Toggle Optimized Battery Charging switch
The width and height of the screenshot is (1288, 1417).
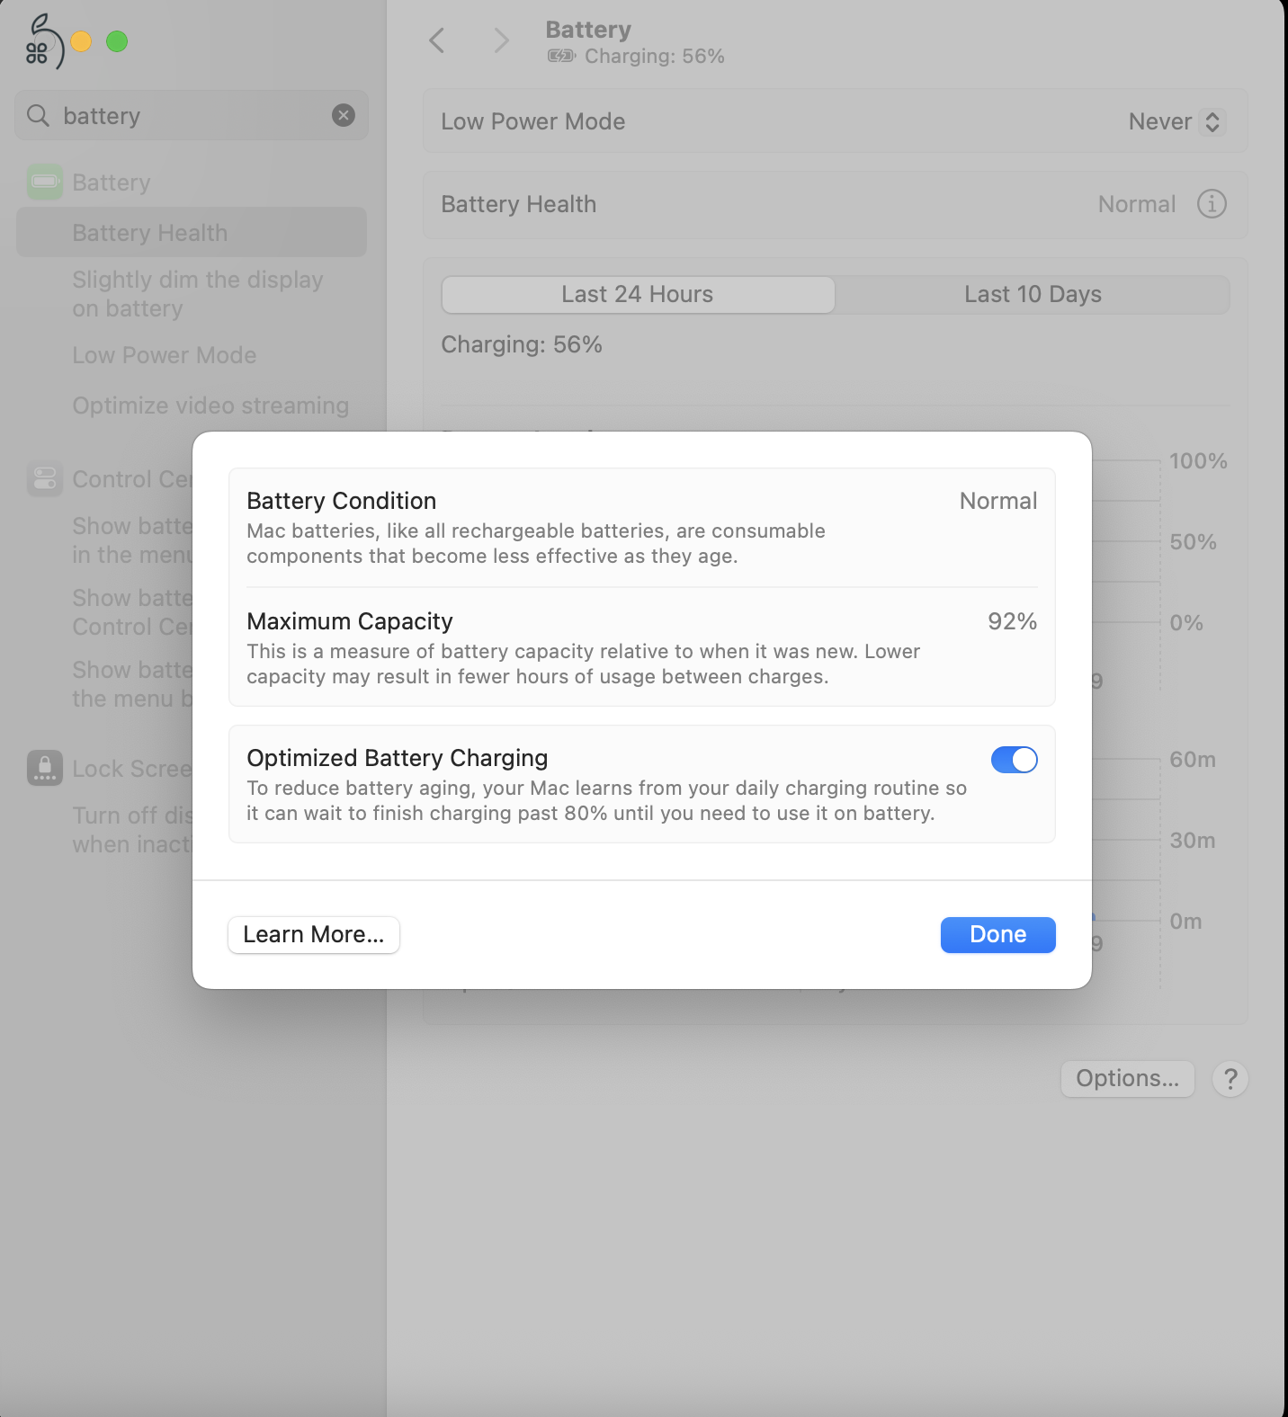pyautogui.click(x=1014, y=760)
